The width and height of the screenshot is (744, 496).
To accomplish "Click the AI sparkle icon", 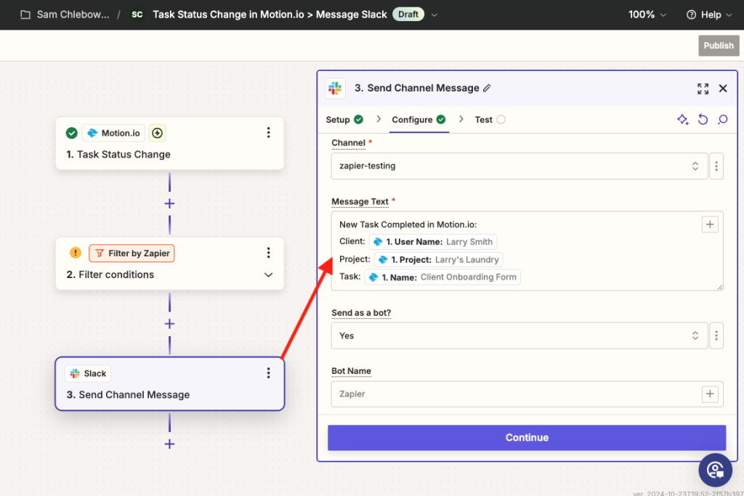I will (x=682, y=120).
